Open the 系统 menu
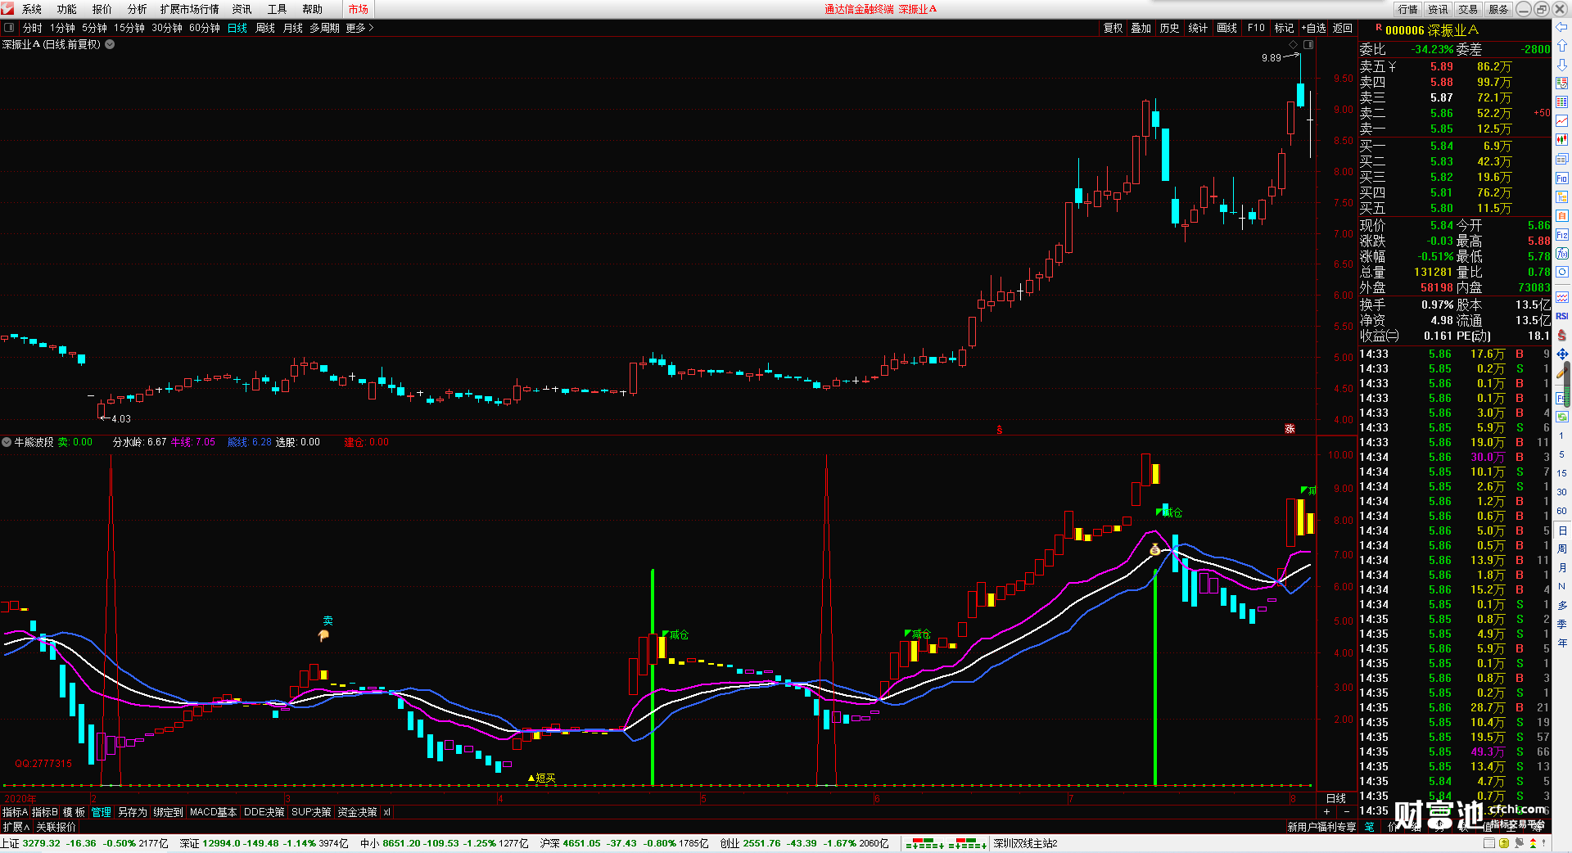1572x853 pixels. pos(32,9)
